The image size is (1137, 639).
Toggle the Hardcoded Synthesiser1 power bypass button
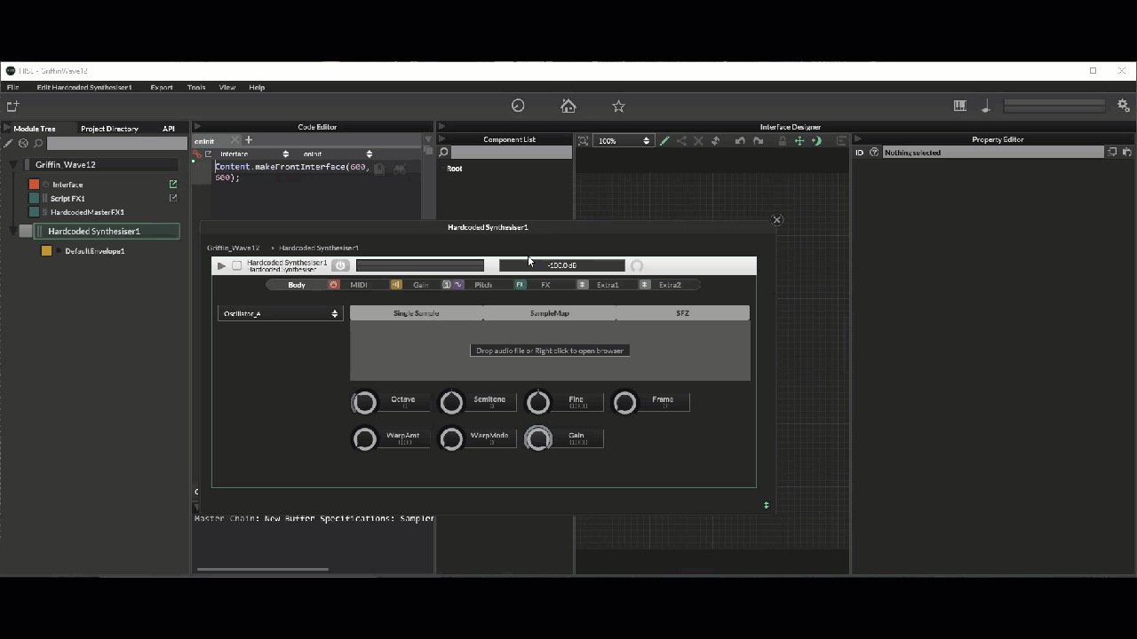point(340,265)
